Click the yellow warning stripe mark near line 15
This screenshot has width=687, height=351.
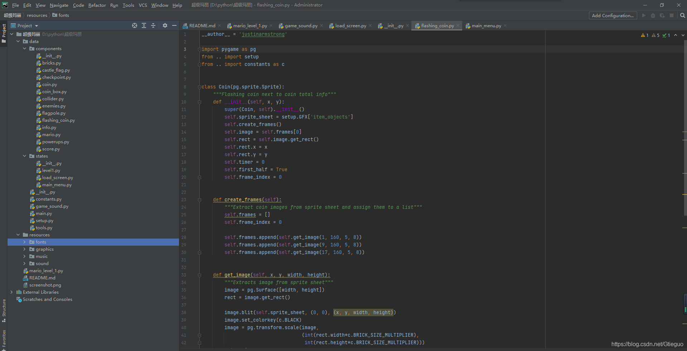pos(684,139)
